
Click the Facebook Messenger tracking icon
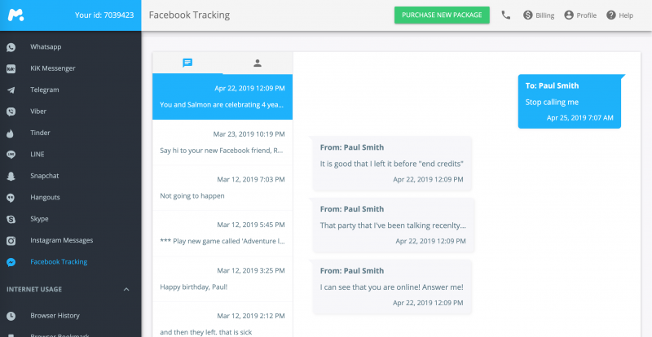tap(11, 262)
